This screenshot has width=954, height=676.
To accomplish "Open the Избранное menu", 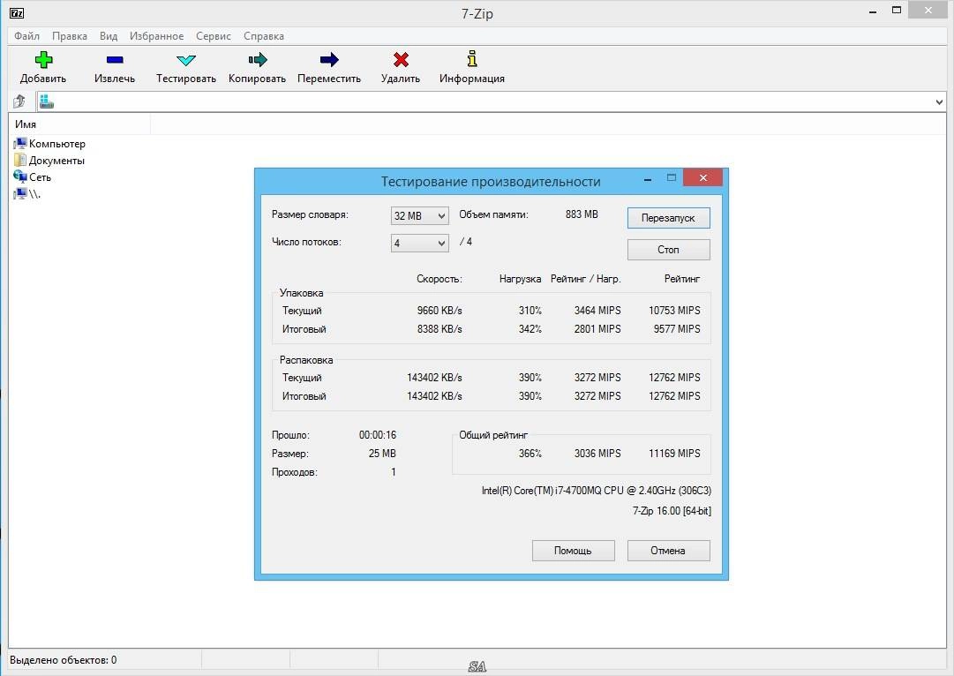I will pyautogui.click(x=156, y=36).
